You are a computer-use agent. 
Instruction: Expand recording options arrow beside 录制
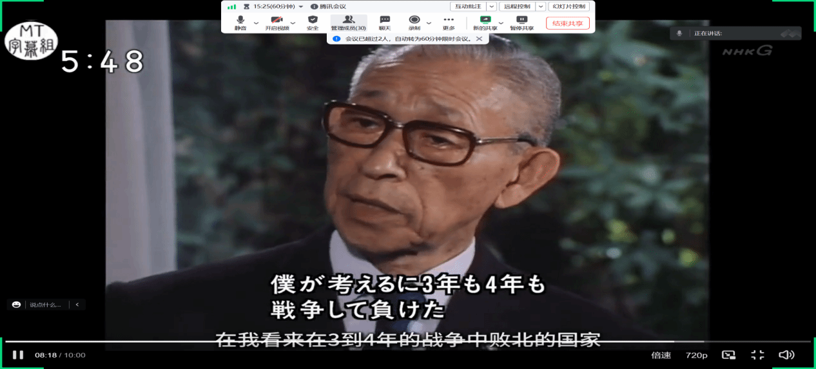click(x=429, y=23)
